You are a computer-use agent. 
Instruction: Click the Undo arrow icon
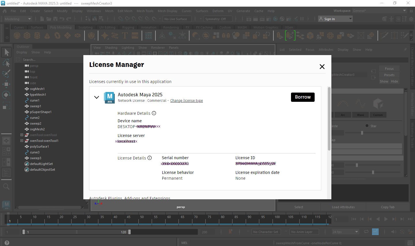[x=62, y=19]
